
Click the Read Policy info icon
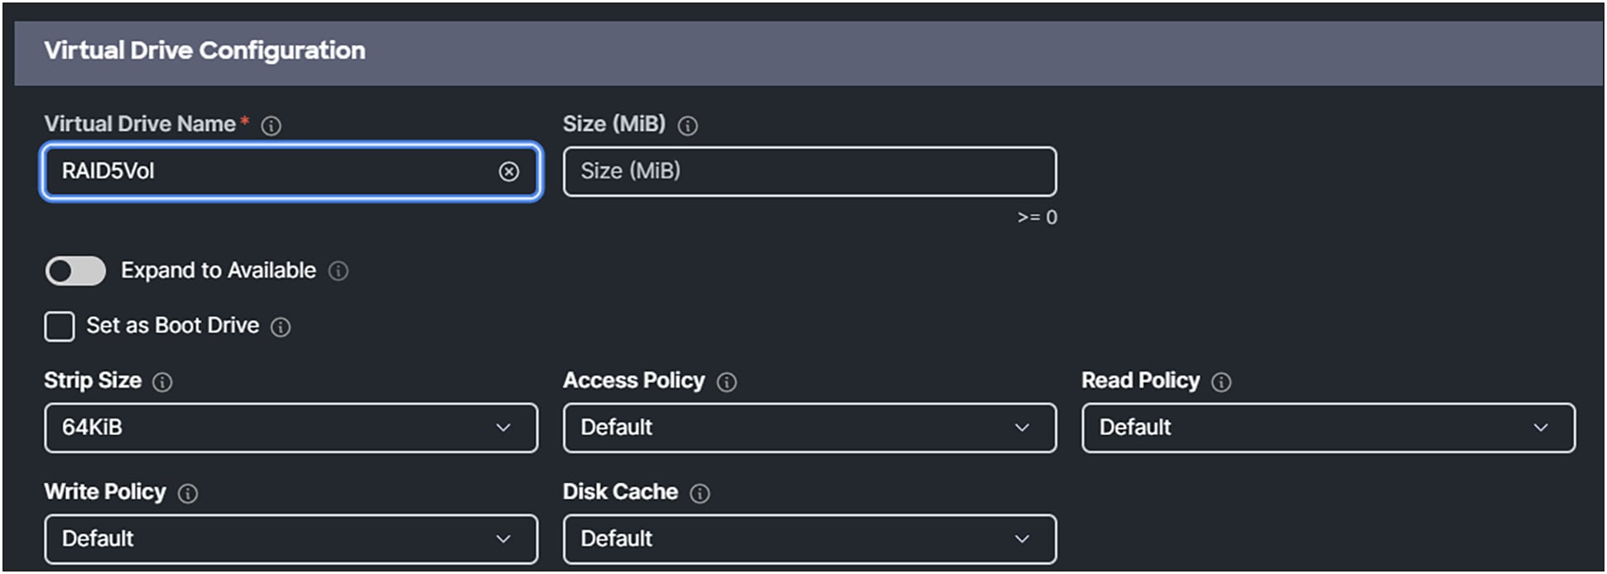pos(1220,382)
